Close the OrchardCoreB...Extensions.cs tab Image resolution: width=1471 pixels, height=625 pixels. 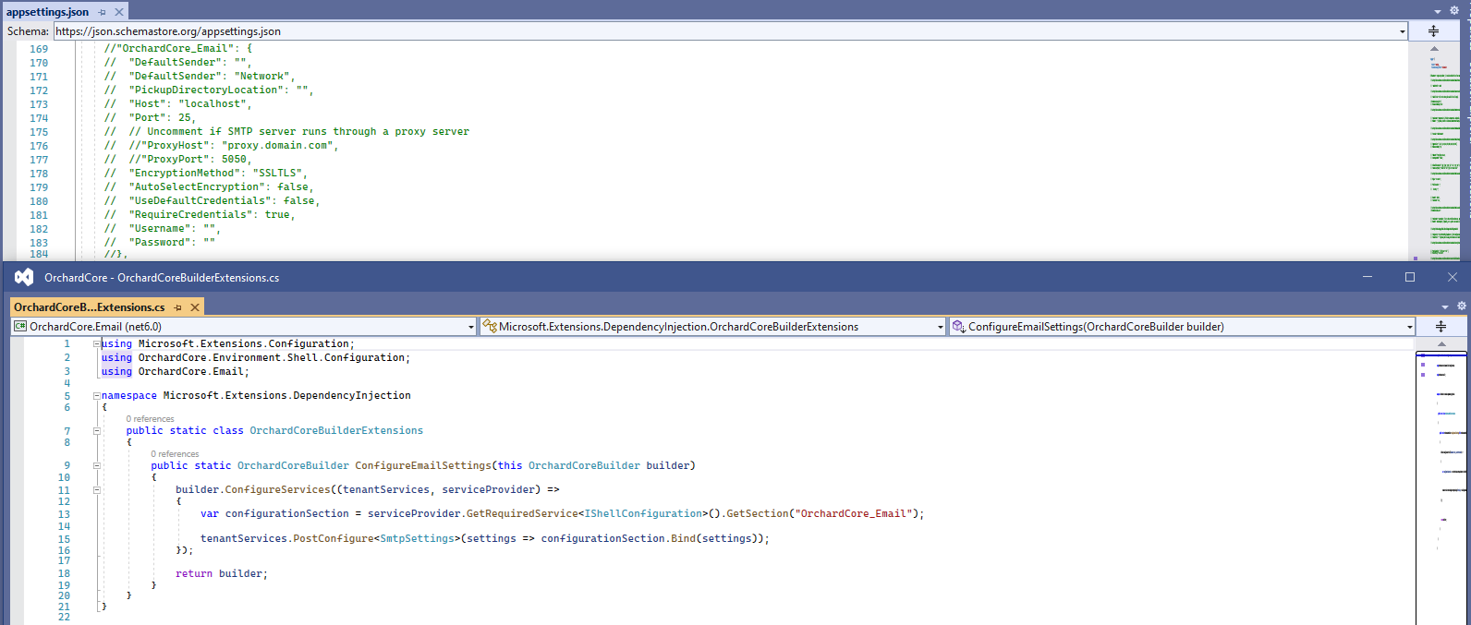(195, 307)
